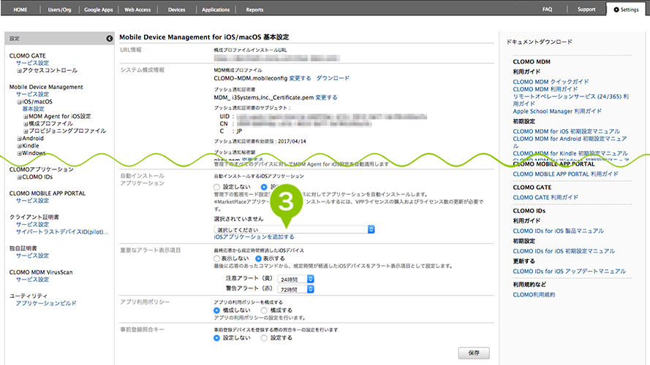
Task: Collapse the 設定 sidebar with arrow icon
Action: click(110, 39)
